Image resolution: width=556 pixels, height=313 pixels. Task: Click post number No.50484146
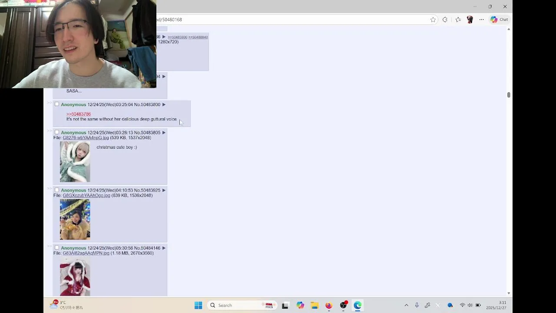pyautogui.click(x=147, y=248)
